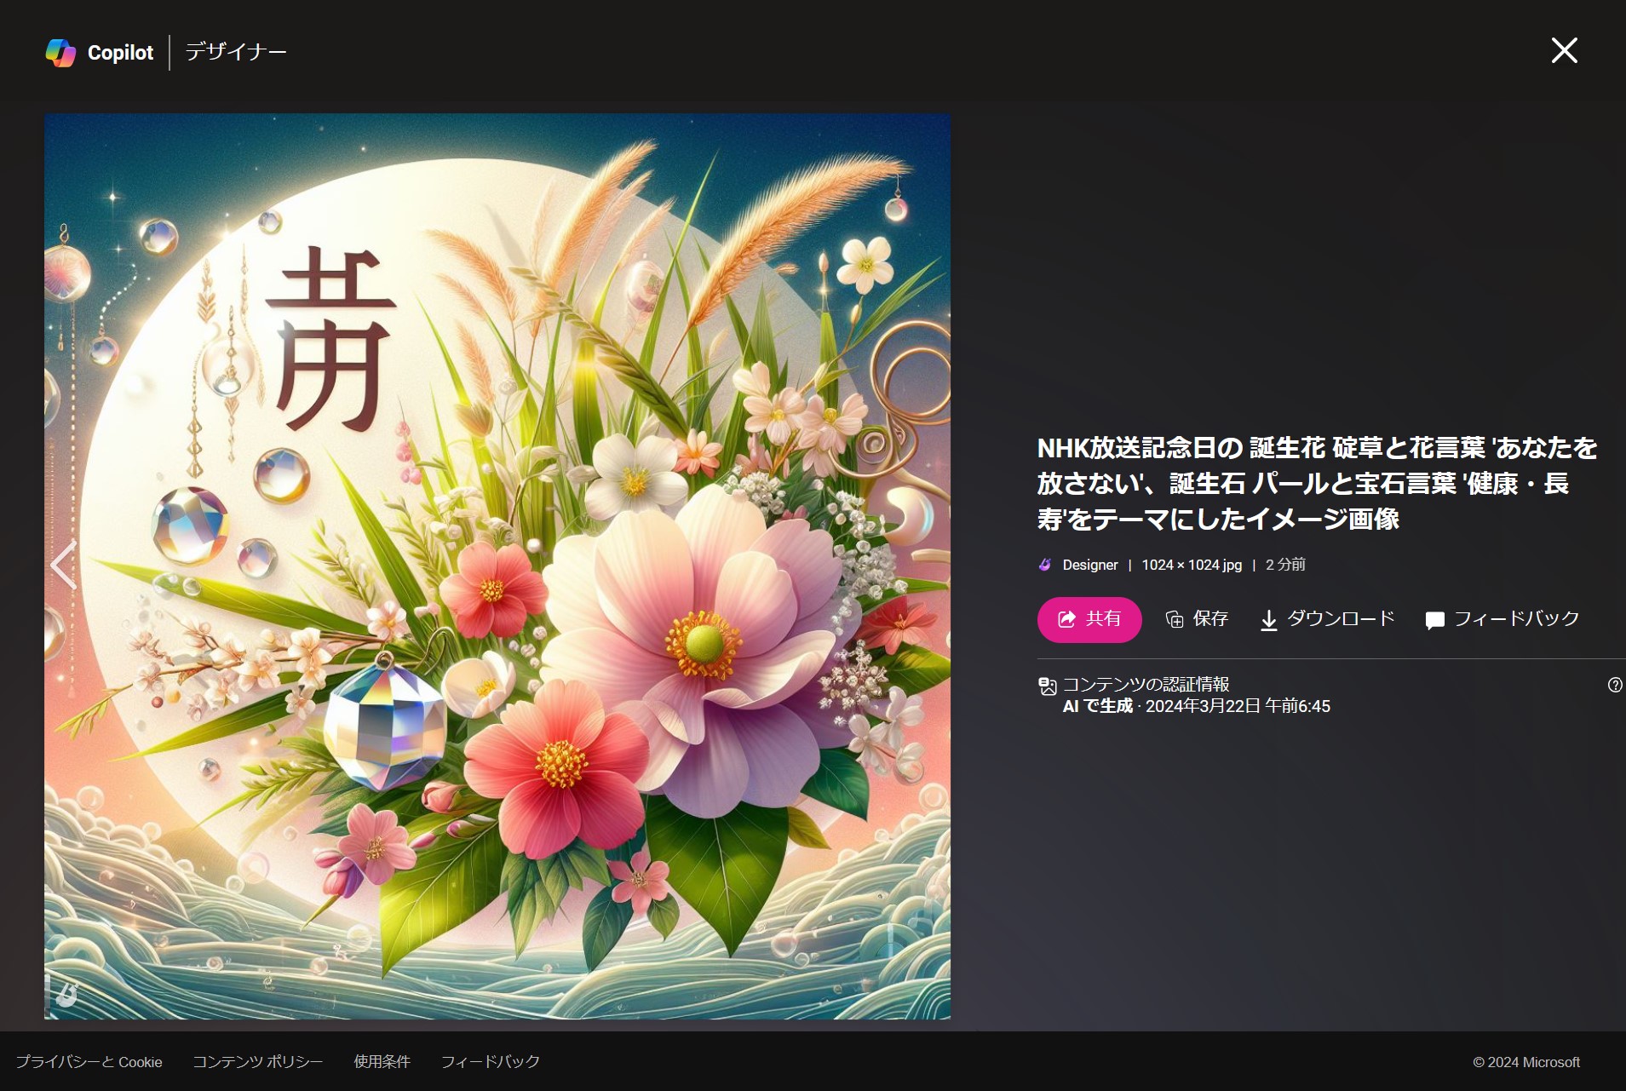Open フィードバック next to download

pyautogui.click(x=1502, y=619)
